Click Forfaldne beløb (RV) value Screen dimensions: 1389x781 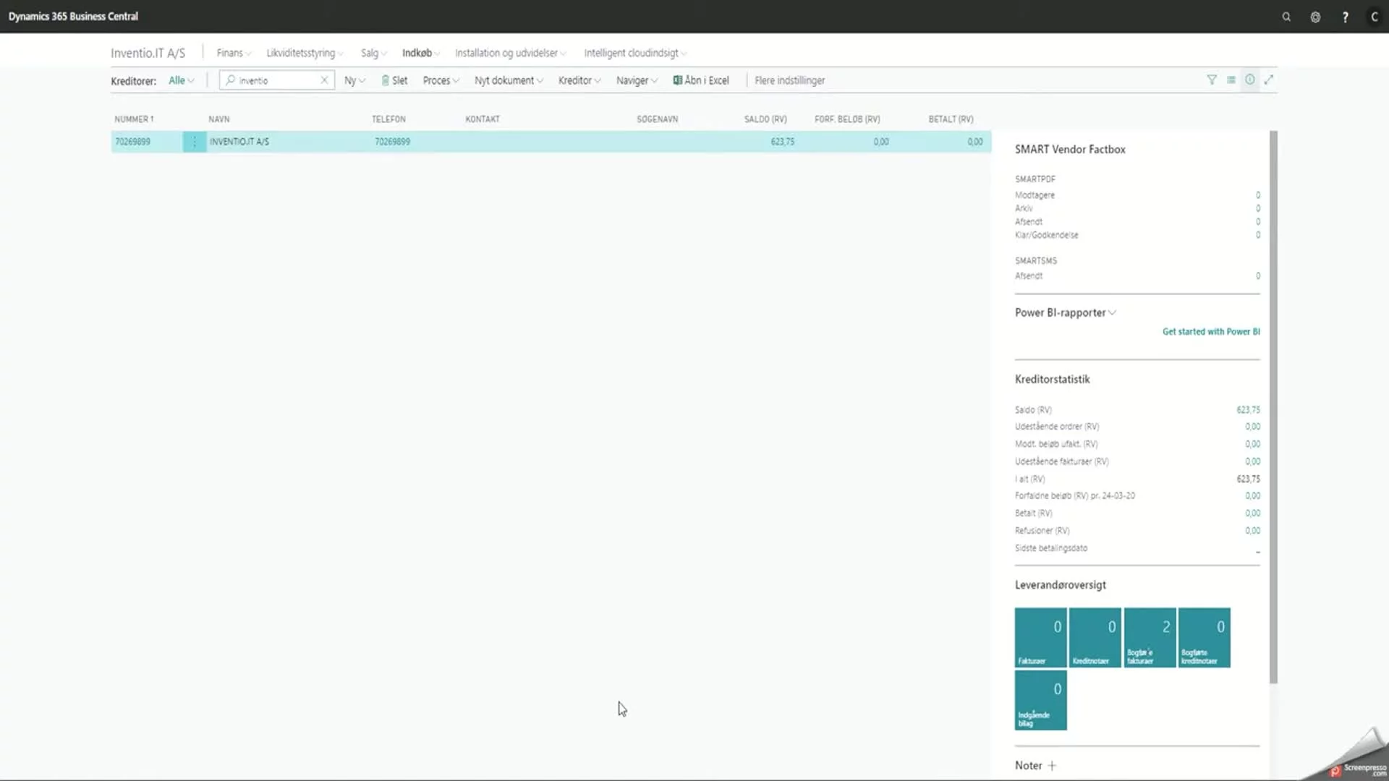(1252, 496)
